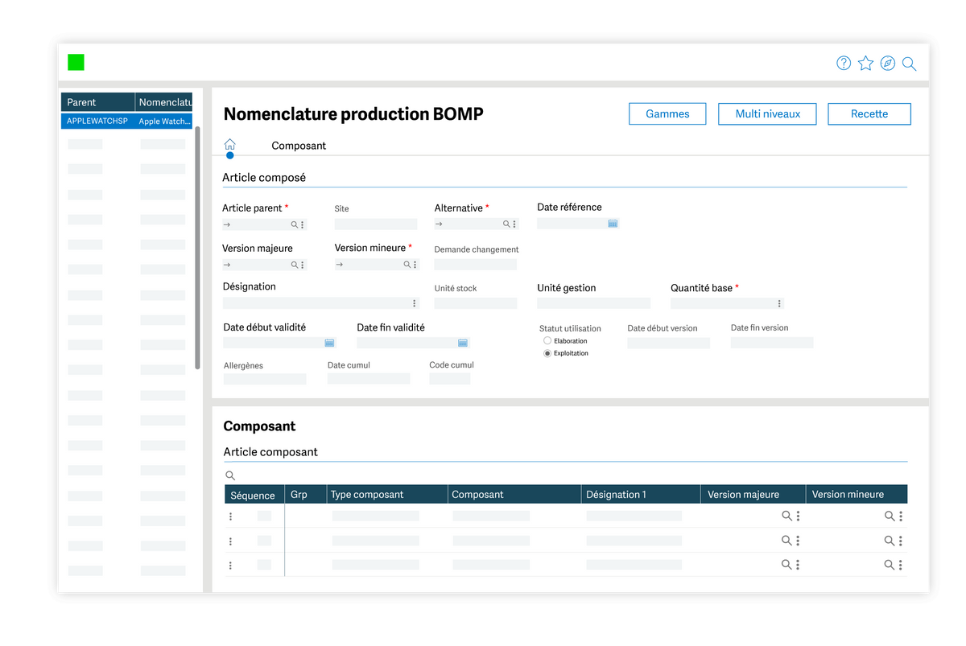Open the Quantité base field actions menu
966x646 pixels.
pos(778,303)
